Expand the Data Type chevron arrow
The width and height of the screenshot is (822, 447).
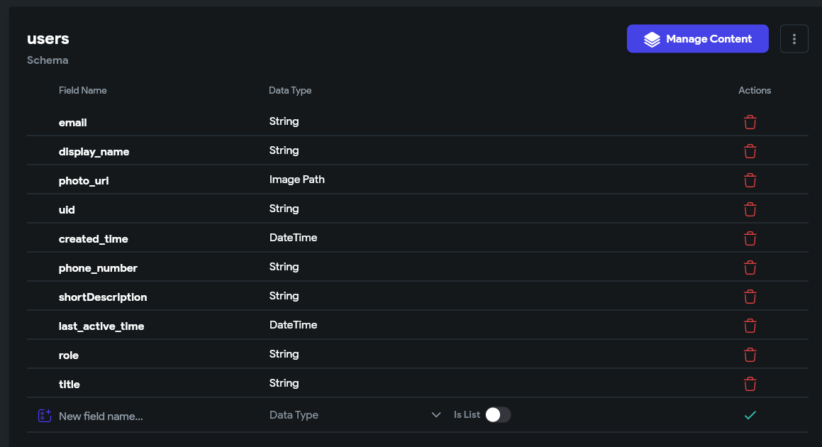click(x=435, y=415)
